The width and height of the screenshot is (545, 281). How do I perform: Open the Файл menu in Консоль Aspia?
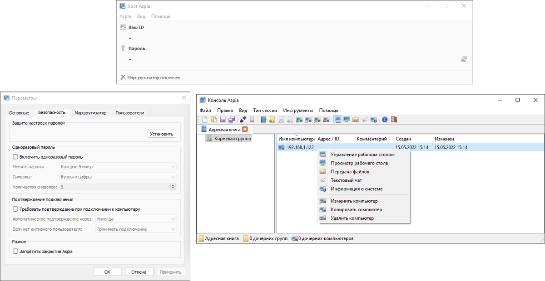pos(205,110)
